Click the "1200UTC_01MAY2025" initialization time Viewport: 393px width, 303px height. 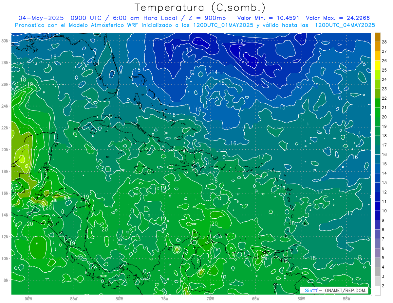coord(223,25)
